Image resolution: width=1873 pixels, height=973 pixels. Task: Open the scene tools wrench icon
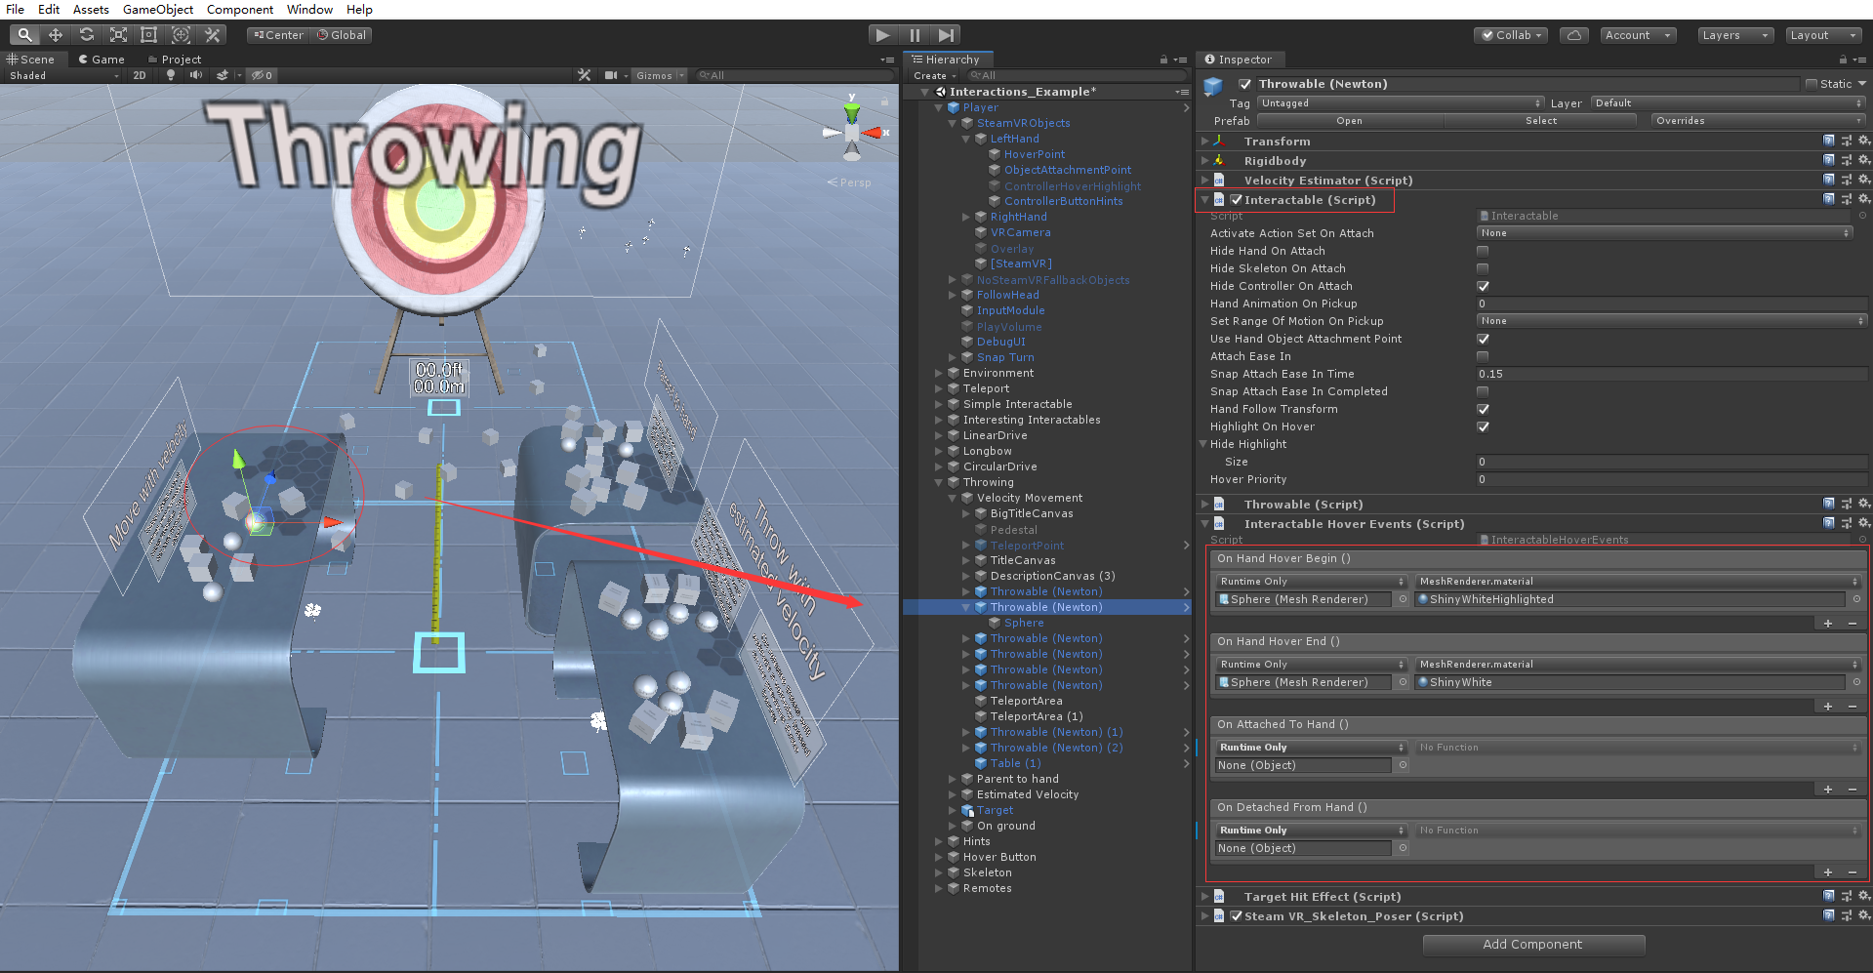[x=584, y=75]
